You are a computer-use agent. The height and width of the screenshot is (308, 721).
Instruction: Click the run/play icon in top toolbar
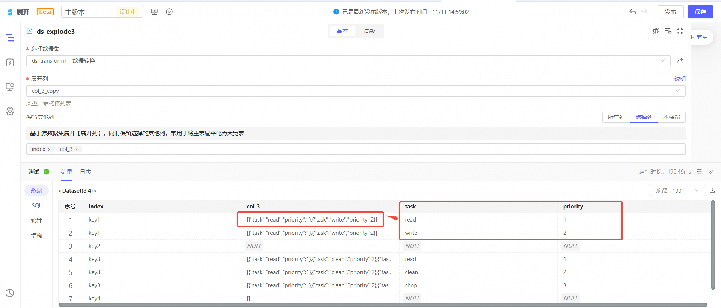click(169, 12)
